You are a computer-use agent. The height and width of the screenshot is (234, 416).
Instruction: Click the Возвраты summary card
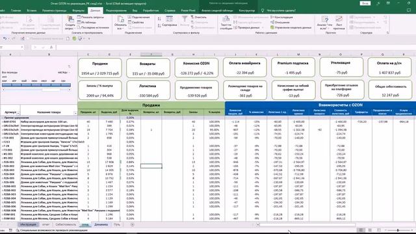(148, 68)
